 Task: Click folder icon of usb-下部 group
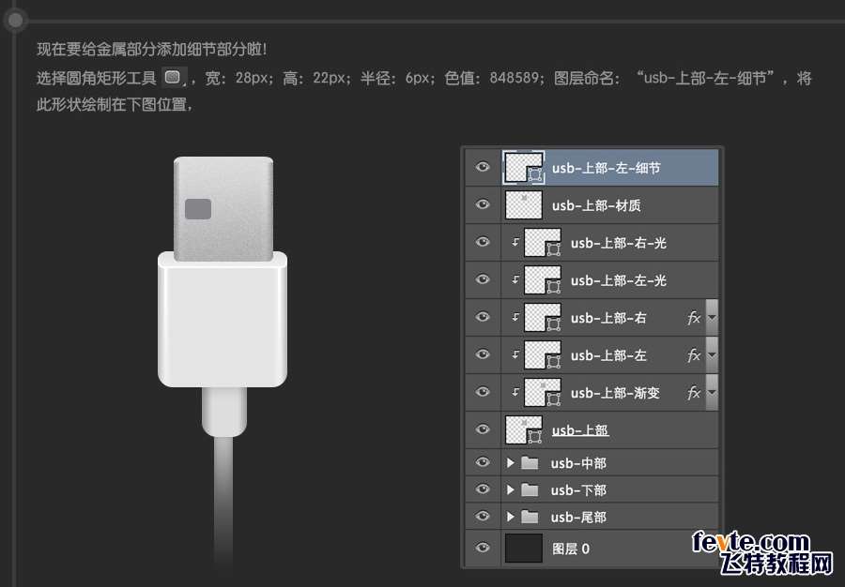point(530,489)
